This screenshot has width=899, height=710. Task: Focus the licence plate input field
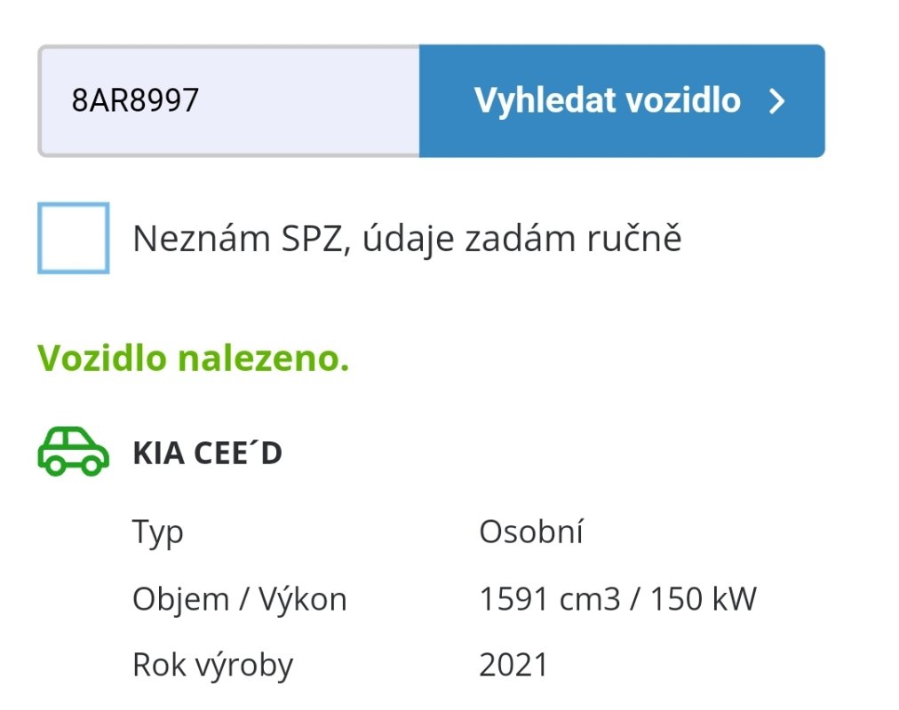[229, 101]
